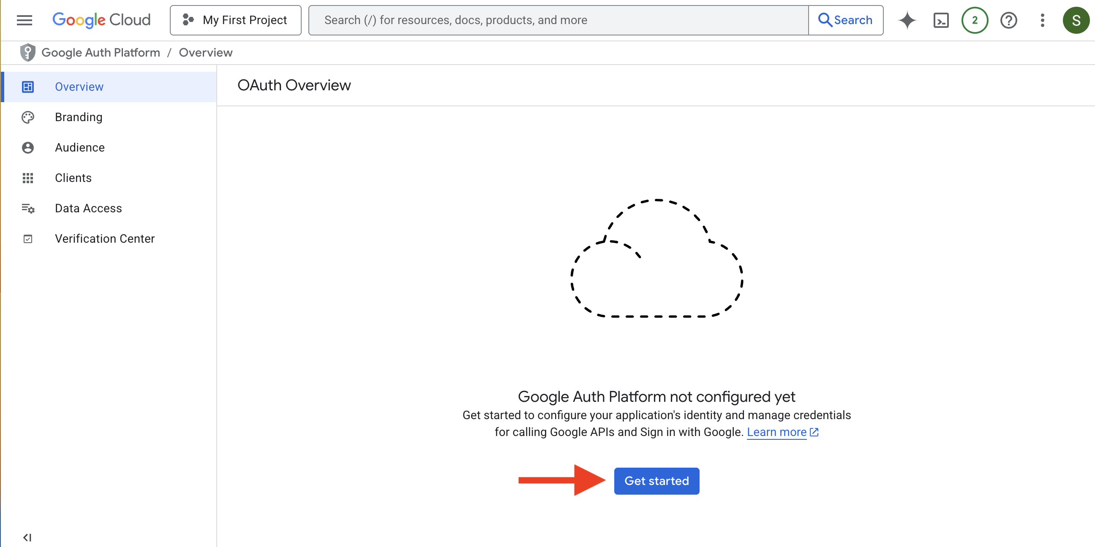Open Data Access settings
The width and height of the screenshot is (1095, 547).
click(88, 208)
